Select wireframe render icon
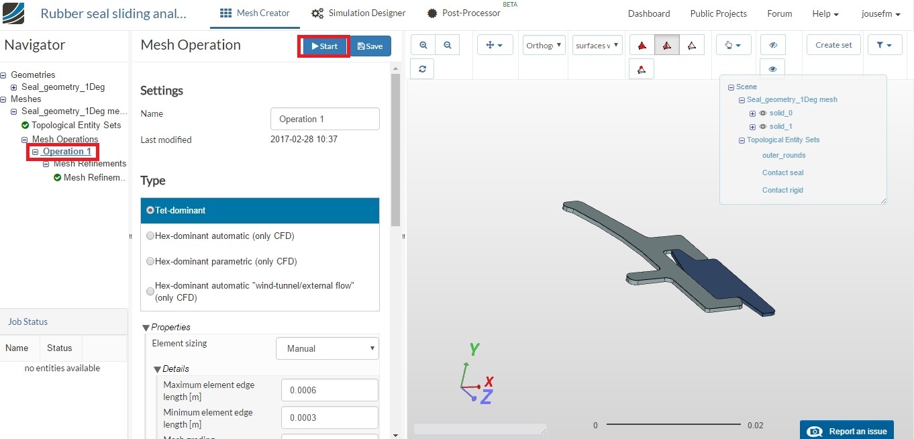The width and height of the screenshot is (914, 439). coord(692,45)
